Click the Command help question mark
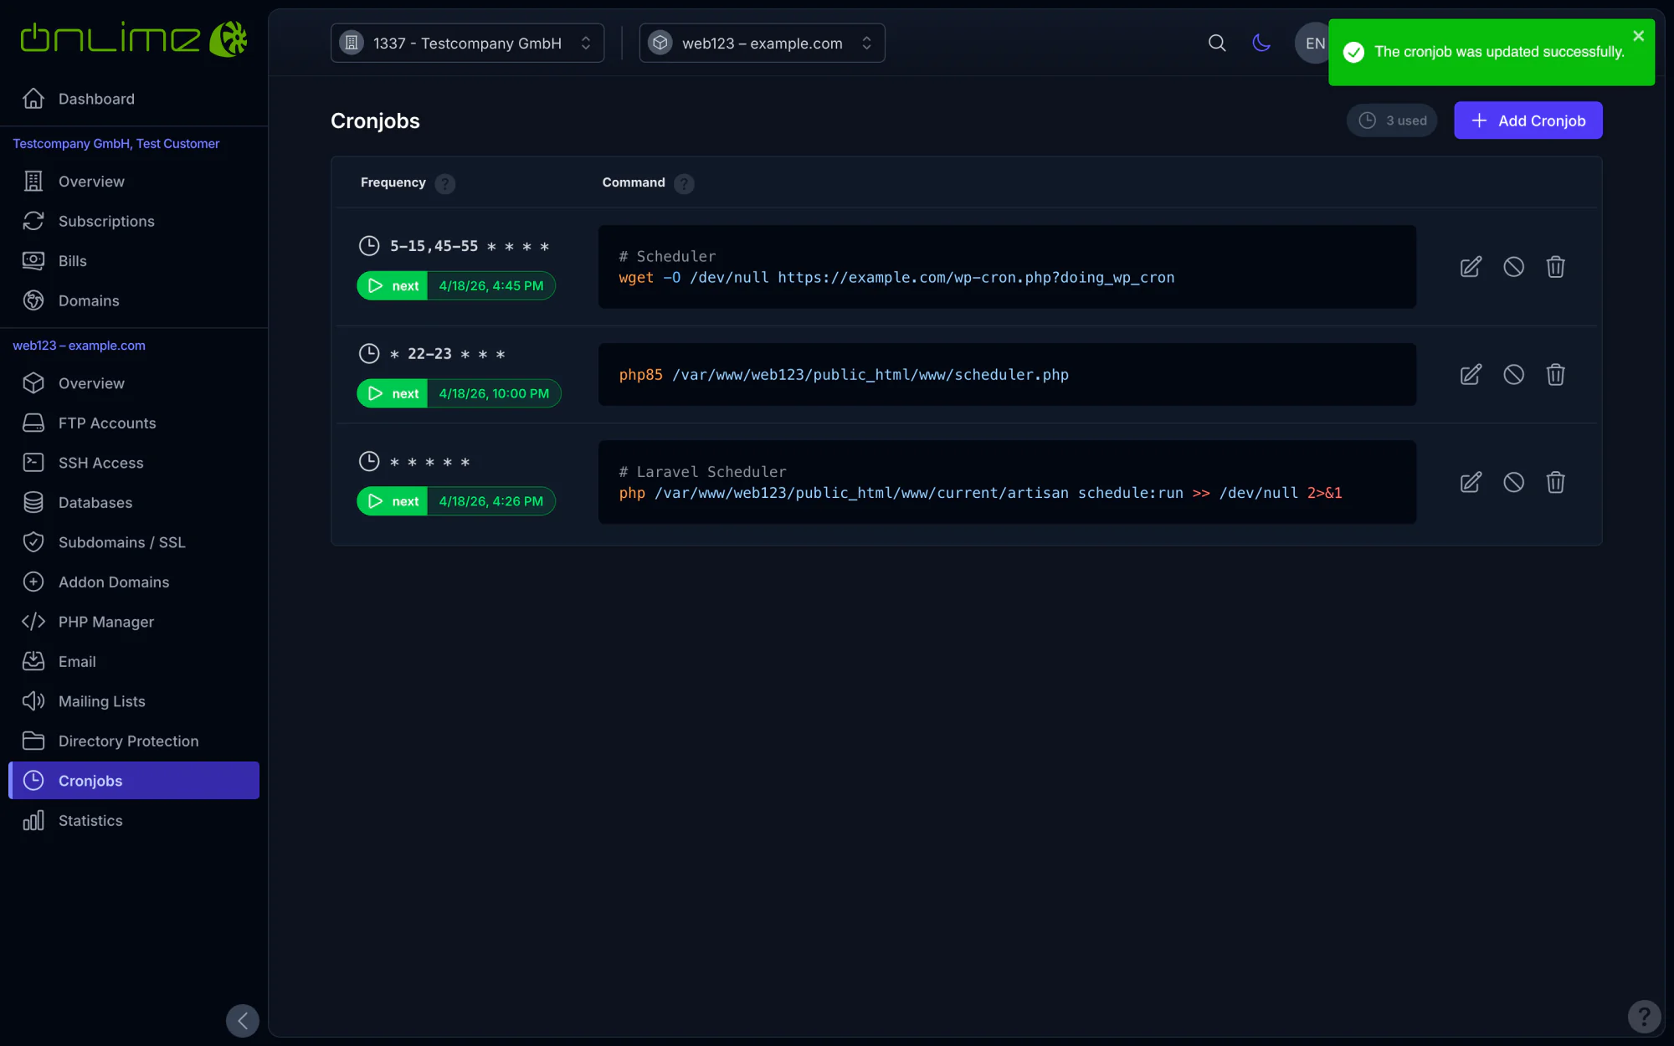1674x1046 pixels. (684, 183)
